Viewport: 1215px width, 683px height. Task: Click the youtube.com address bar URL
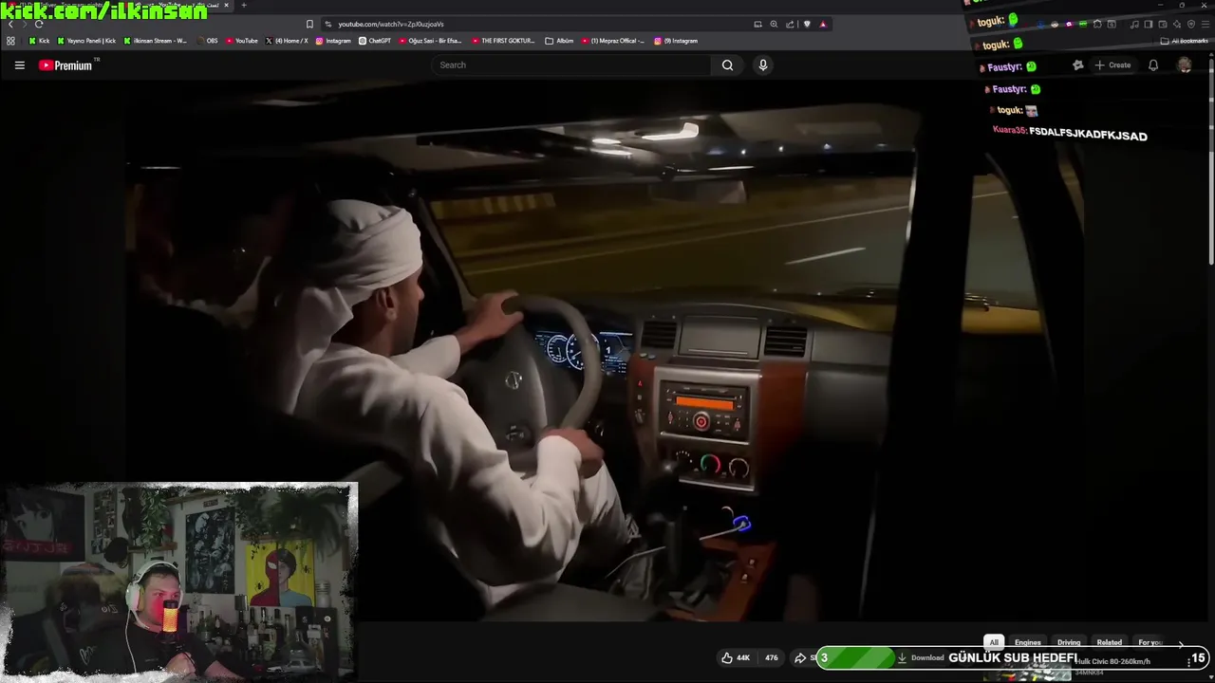[391, 24]
